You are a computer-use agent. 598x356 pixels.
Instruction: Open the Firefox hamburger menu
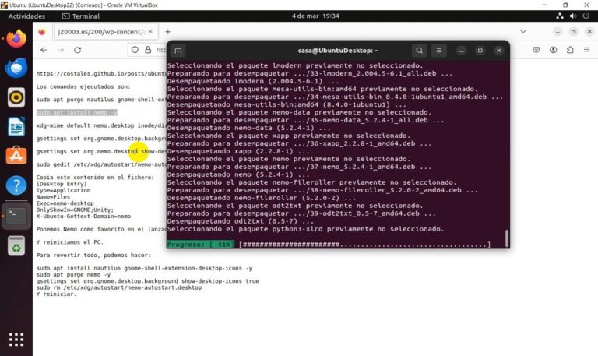pyautogui.click(x=586, y=50)
